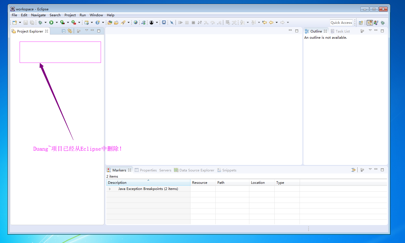The image size is (405, 243).
Task: Click the Open Console monitor icon
Action: click(164, 22)
